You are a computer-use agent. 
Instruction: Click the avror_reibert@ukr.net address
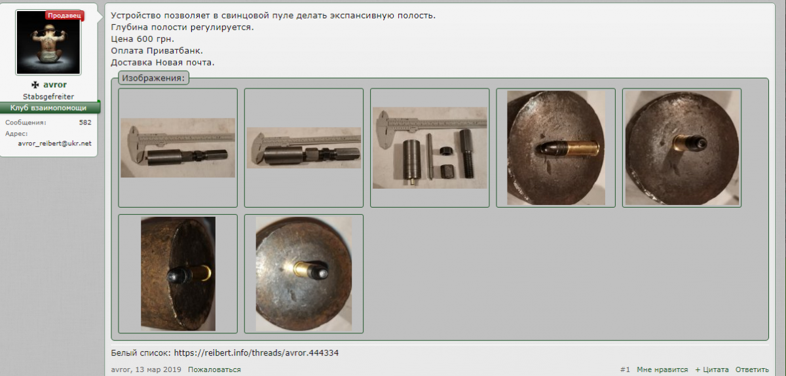click(54, 143)
